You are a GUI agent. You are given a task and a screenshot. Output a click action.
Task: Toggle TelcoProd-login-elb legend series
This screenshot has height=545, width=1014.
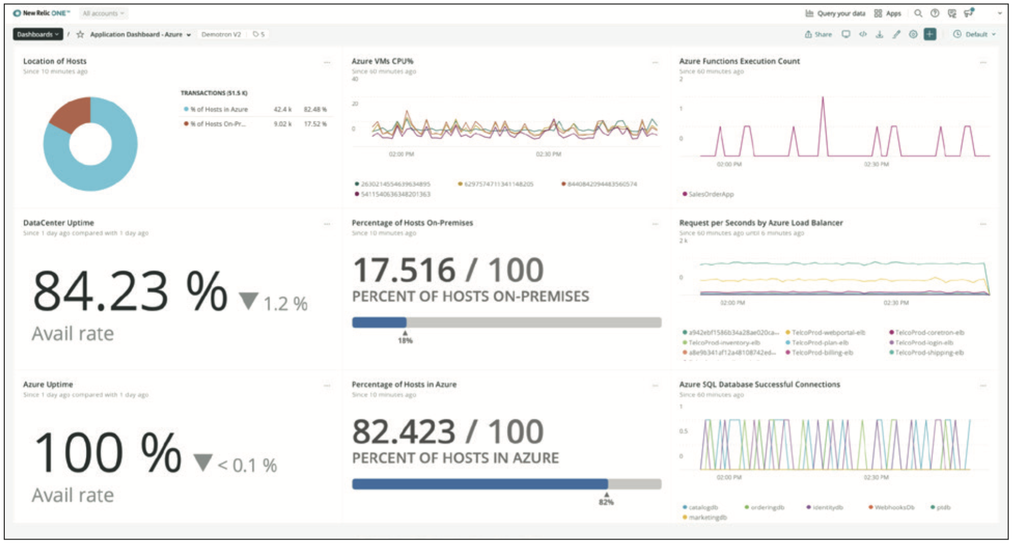coord(921,342)
